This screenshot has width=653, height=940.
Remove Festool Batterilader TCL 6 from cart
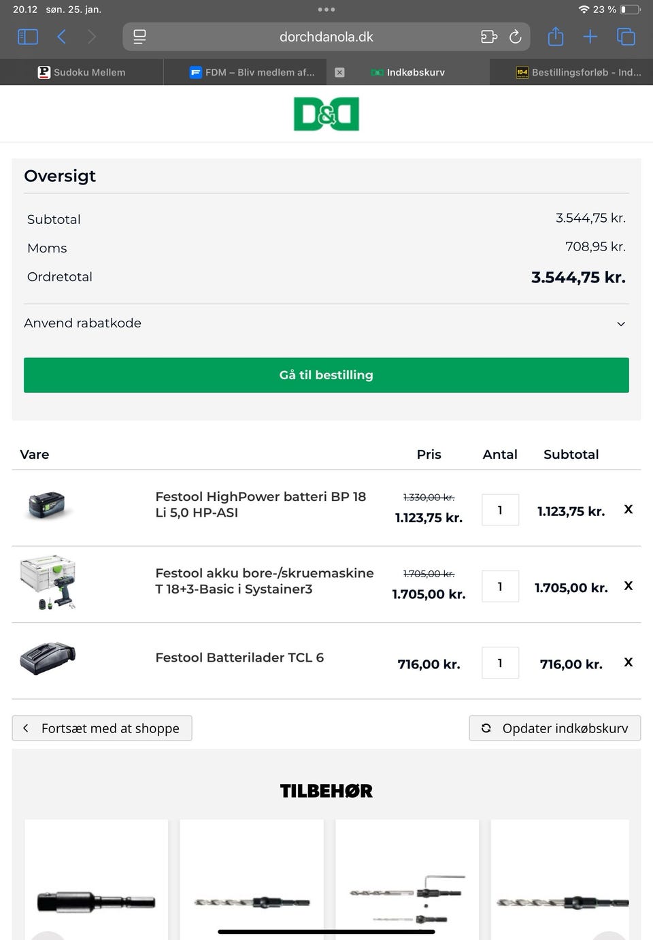pyautogui.click(x=629, y=662)
